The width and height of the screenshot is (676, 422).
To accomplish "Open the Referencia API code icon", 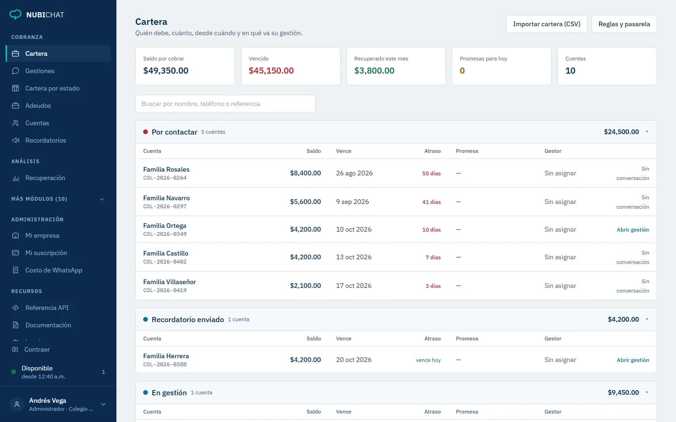I will pos(15,308).
